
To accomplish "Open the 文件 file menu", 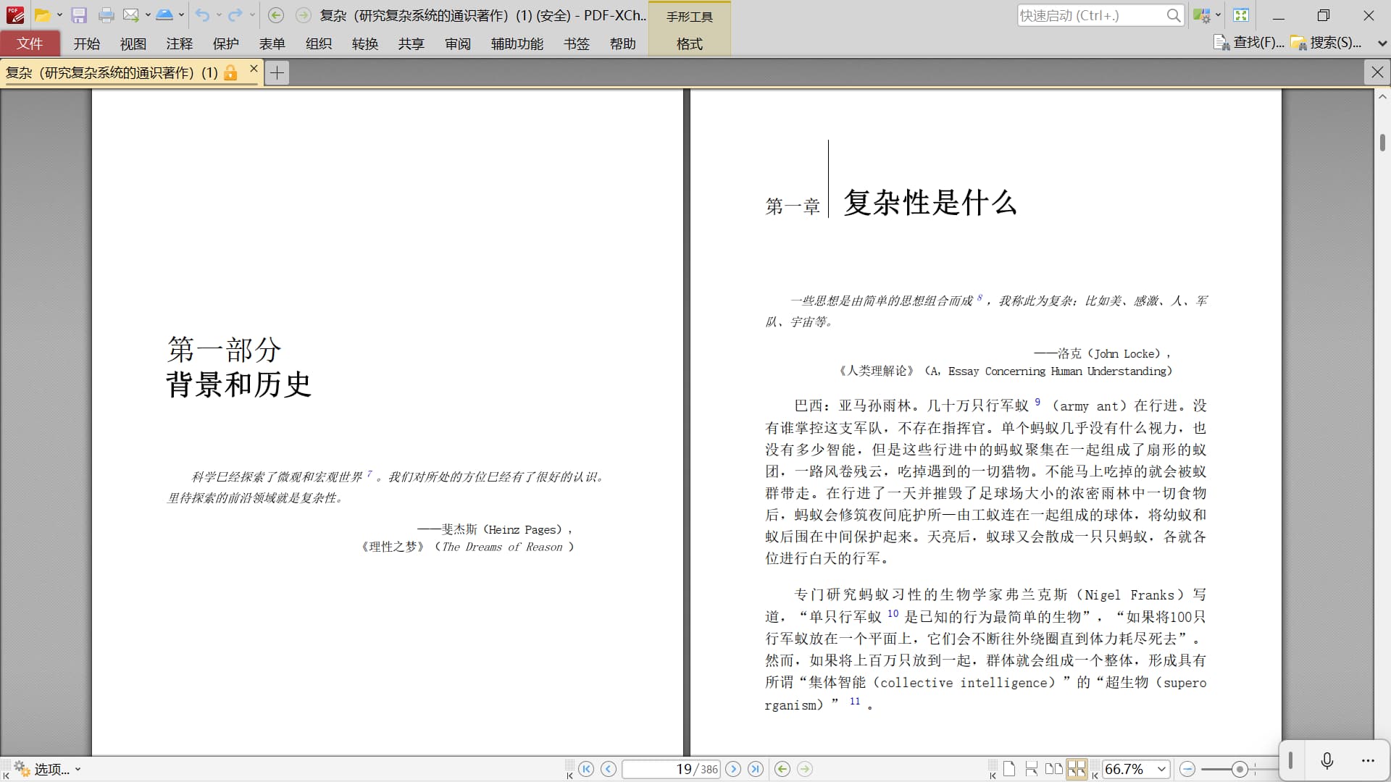I will (x=30, y=44).
